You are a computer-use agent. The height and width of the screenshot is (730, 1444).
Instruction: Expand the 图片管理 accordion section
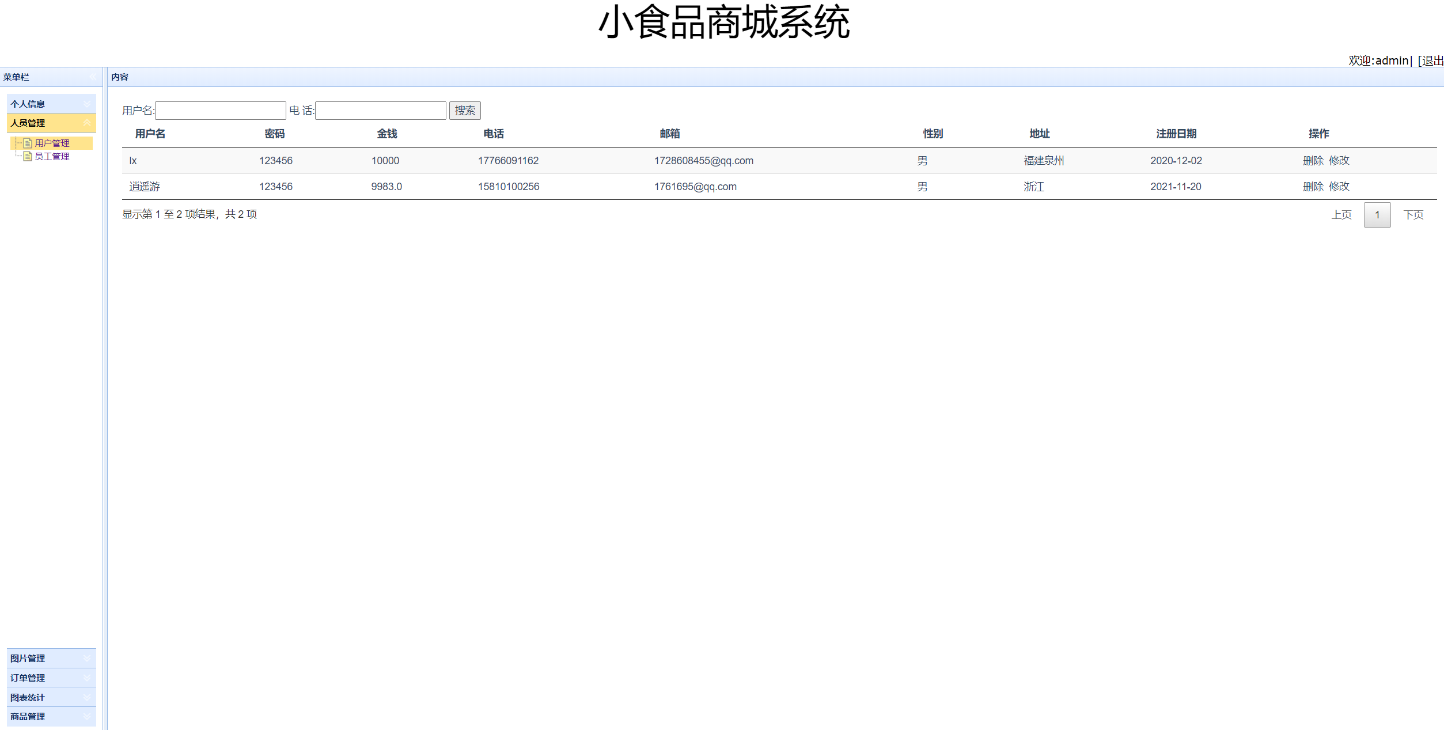point(87,658)
